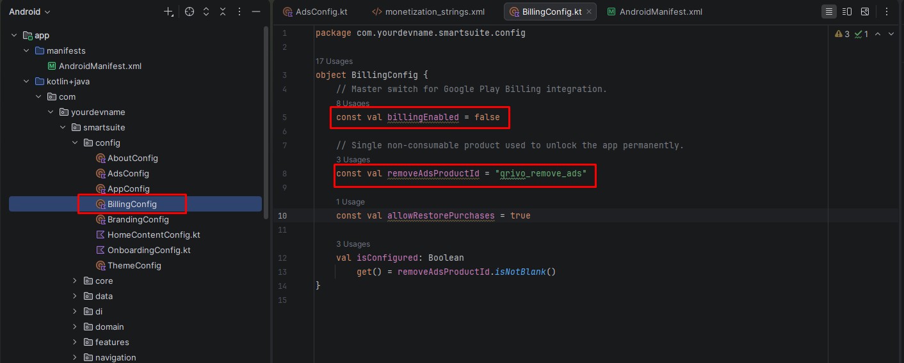This screenshot has height=363, width=904.
Task: Expand the di package
Action: (75, 311)
